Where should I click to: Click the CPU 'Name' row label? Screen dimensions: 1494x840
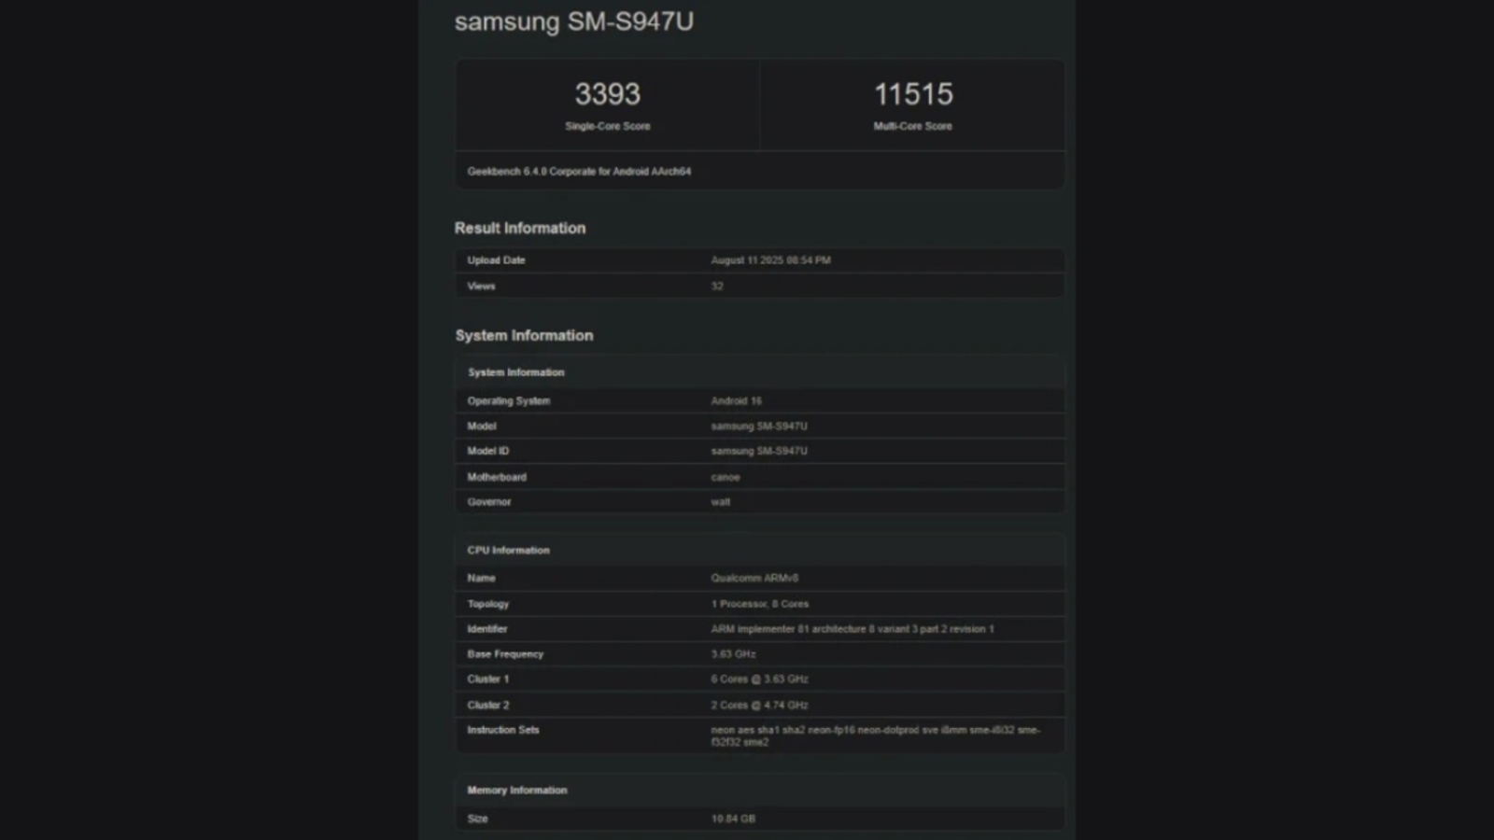pyautogui.click(x=482, y=579)
